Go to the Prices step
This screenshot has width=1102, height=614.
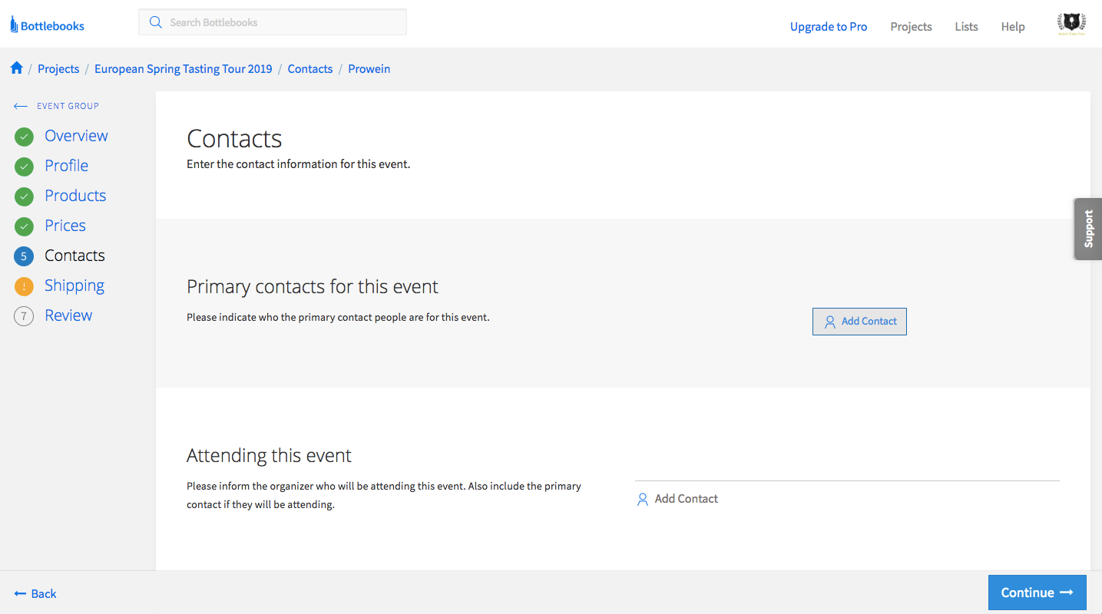tap(65, 226)
